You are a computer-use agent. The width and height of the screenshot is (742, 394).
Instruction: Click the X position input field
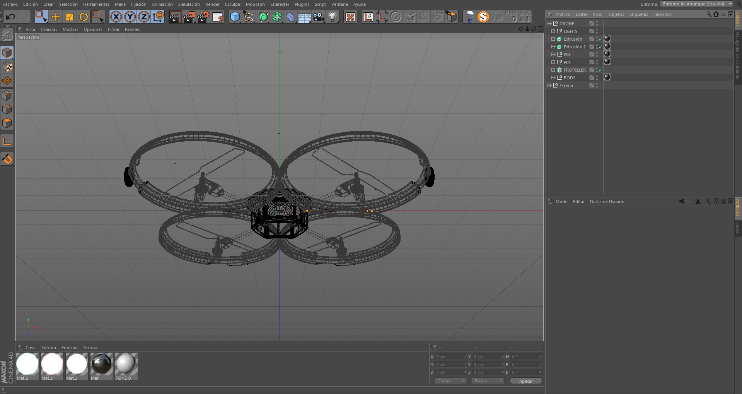click(450, 357)
